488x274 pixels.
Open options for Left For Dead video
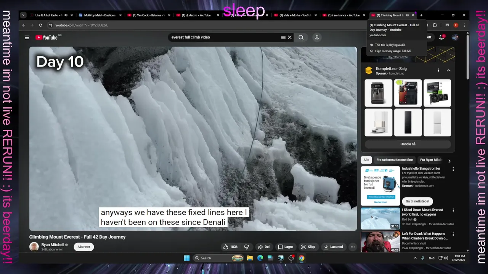click(x=453, y=234)
